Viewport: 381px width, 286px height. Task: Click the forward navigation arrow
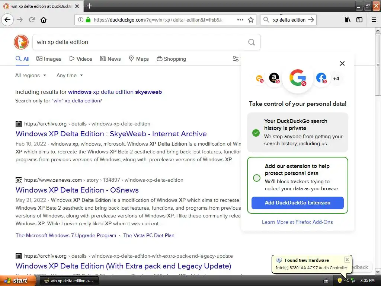point(20,20)
